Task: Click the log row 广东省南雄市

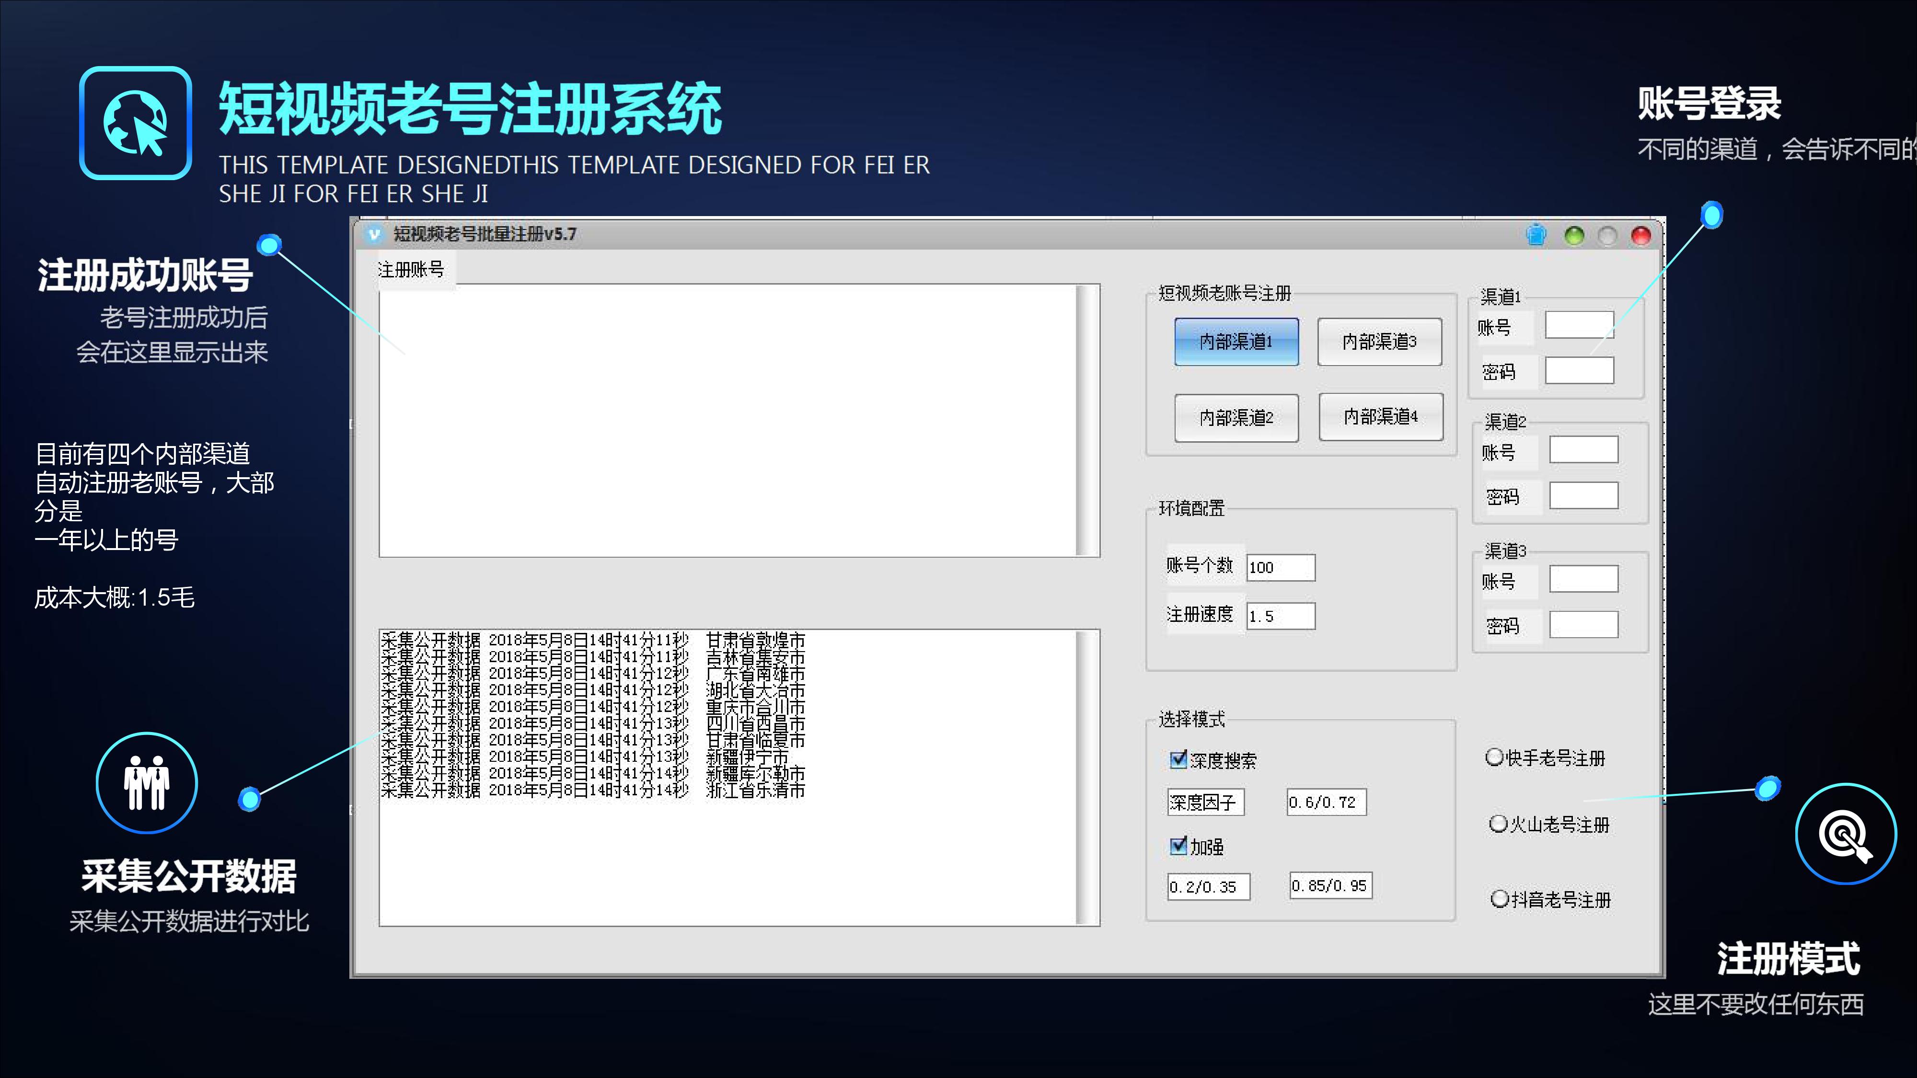Action: pyautogui.click(x=593, y=673)
